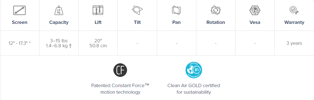Click the black CF Constant Force logo

coord(120,70)
